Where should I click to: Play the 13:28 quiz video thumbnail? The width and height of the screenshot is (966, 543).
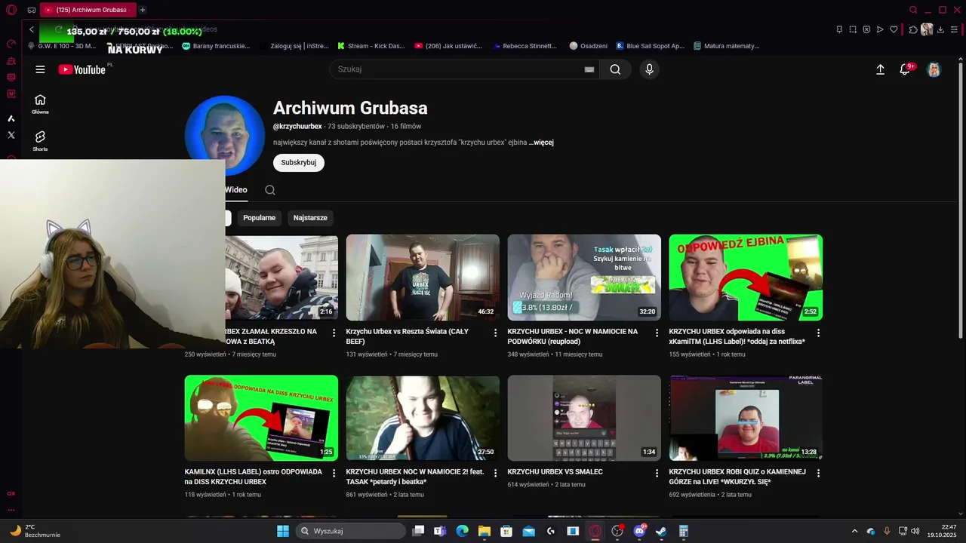(746, 418)
